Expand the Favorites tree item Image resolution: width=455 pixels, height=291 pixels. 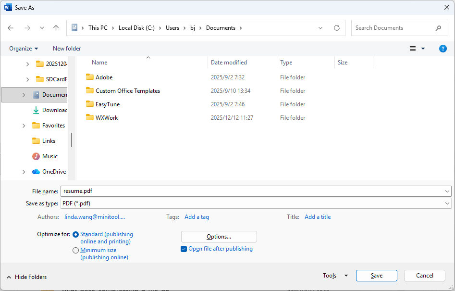tap(24, 125)
